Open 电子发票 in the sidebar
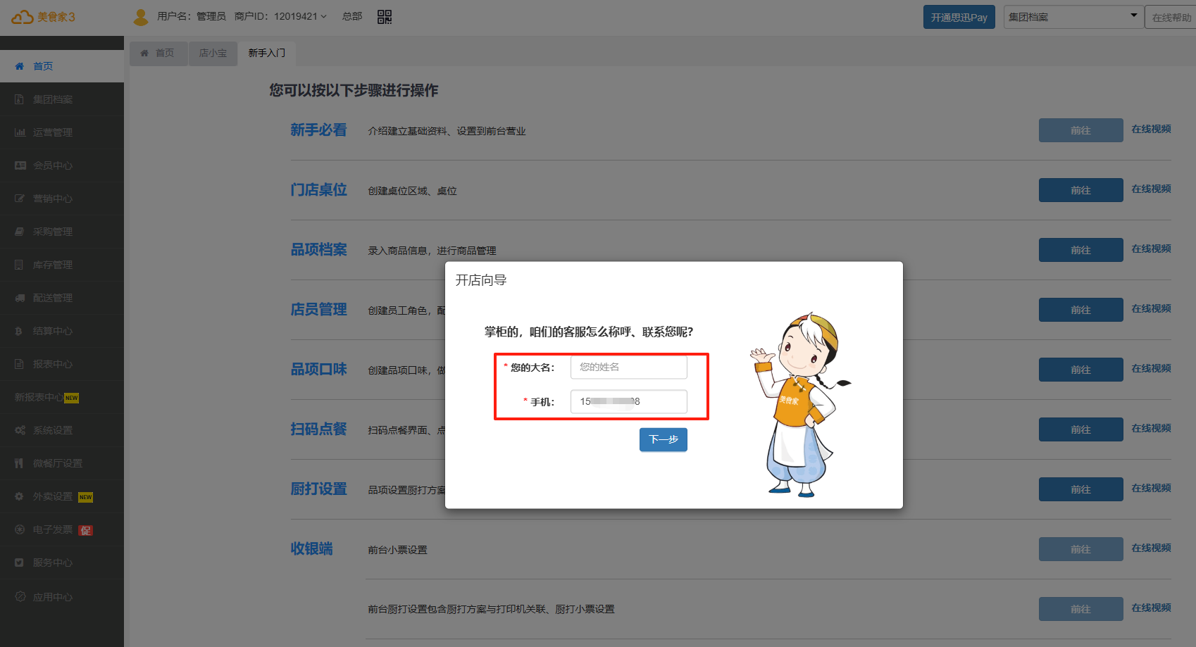Screen dimensions: 1196x647 pyautogui.click(x=53, y=529)
